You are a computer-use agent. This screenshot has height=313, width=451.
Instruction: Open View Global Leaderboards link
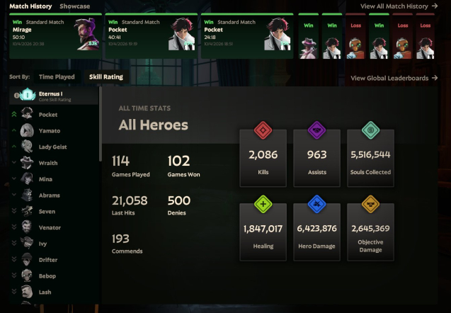pos(394,78)
